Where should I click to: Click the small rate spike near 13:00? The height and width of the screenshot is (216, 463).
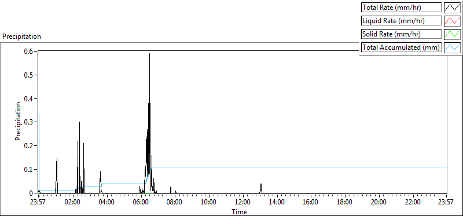point(261,189)
